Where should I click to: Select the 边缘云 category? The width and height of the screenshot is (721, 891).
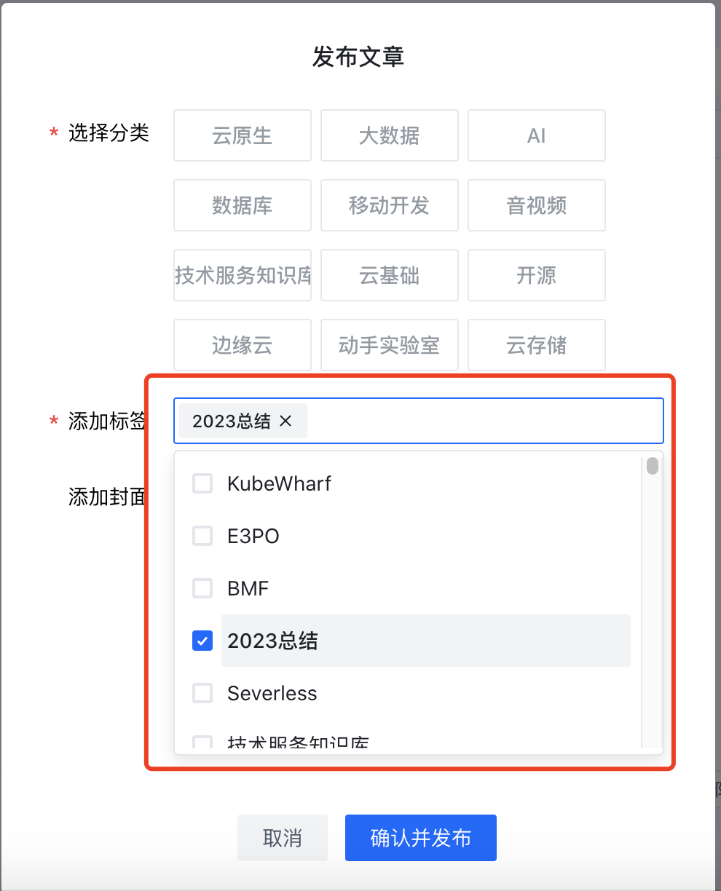coord(243,345)
